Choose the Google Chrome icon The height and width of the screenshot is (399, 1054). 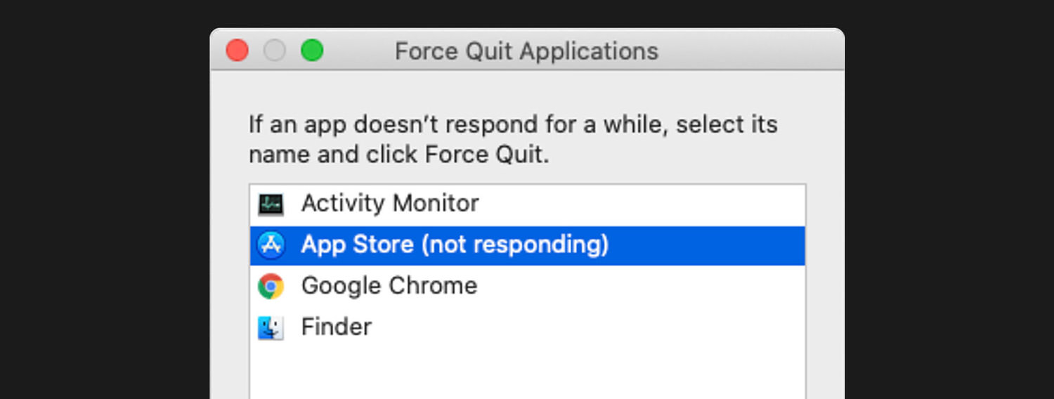[271, 287]
